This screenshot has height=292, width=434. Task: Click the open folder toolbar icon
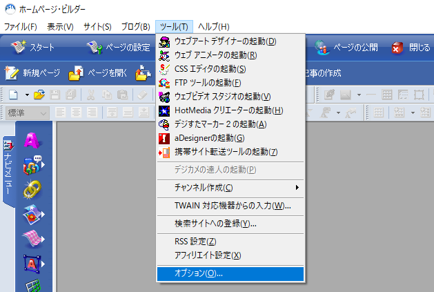click(39, 95)
